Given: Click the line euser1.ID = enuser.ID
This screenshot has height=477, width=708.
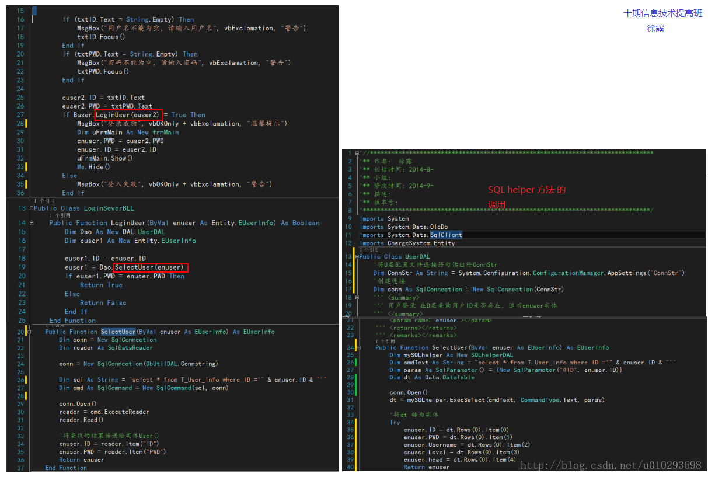Looking at the screenshot, I should [x=105, y=258].
